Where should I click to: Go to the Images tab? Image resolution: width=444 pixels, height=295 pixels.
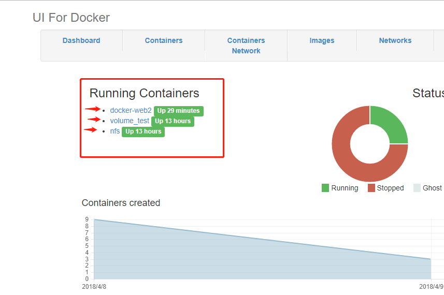pos(322,40)
